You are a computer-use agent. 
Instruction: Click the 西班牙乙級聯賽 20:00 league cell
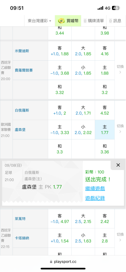(7, 70)
